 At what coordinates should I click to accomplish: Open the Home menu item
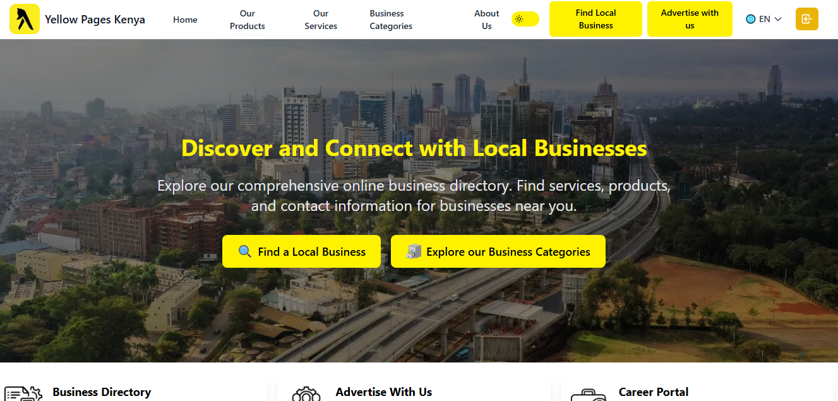point(185,20)
